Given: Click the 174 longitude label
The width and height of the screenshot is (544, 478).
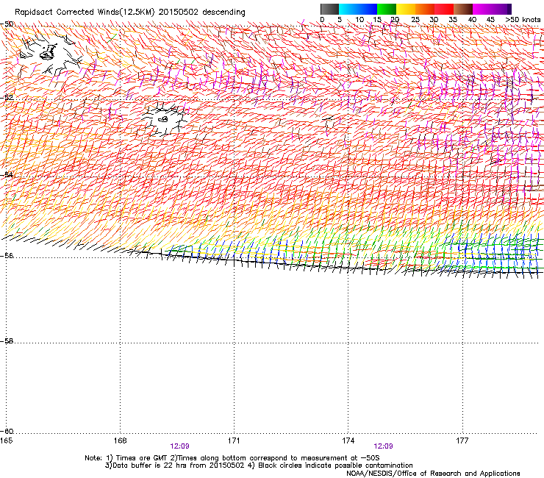Looking at the screenshot, I should (x=348, y=440).
